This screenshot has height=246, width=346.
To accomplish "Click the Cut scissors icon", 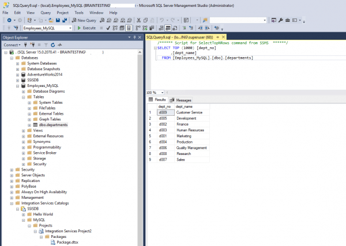I will 138,20.
